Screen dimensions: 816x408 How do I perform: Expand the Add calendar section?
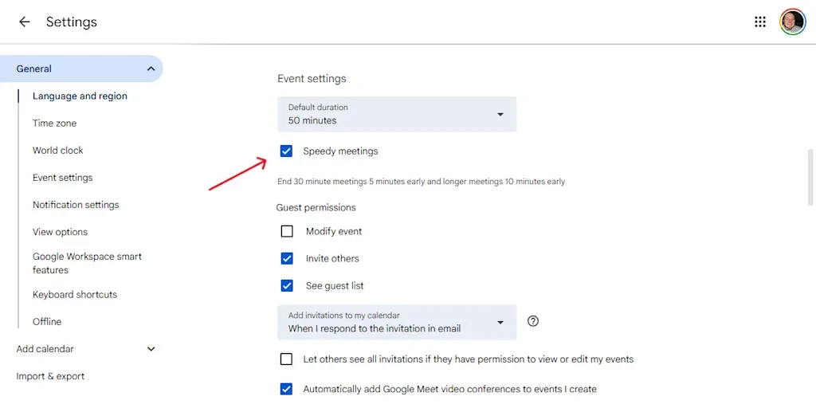click(x=151, y=349)
